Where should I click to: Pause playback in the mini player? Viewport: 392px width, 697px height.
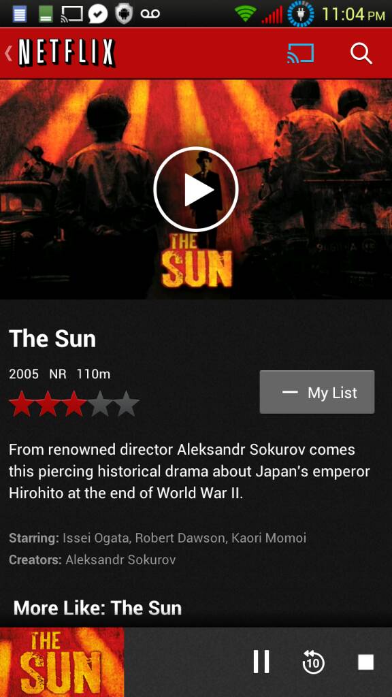261,662
